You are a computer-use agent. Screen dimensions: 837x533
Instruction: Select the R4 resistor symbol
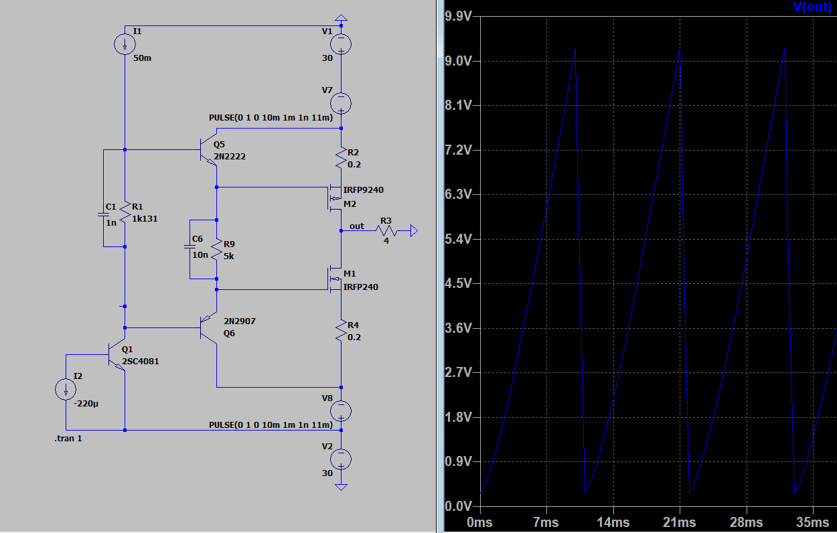(341, 331)
